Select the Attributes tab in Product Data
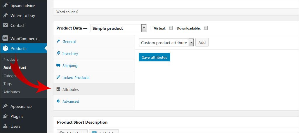Screen dimensions: 299x133 coord(71,89)
